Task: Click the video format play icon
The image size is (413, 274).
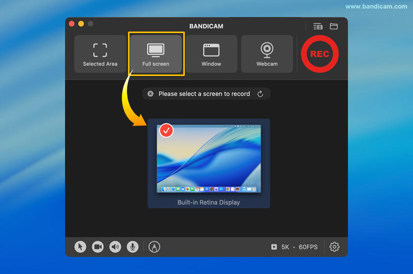Action: tap(274, 247)
